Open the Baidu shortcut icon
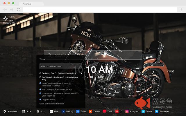 pyautogui.click(x=78, y=111)
